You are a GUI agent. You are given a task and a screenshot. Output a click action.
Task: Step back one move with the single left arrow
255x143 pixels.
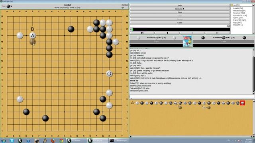pos(167,33)
